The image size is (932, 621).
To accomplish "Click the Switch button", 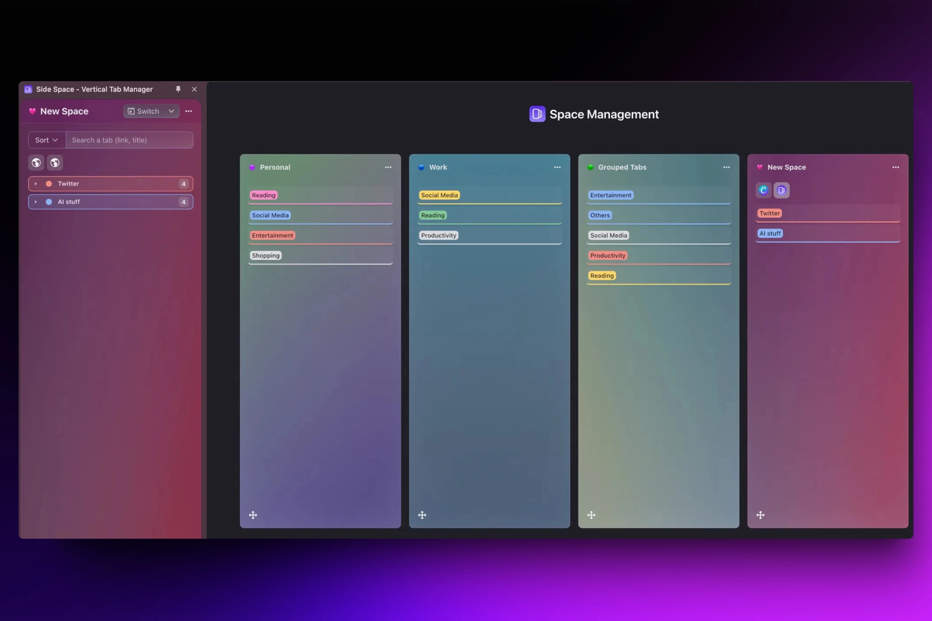I will click(x=147, y=111).
